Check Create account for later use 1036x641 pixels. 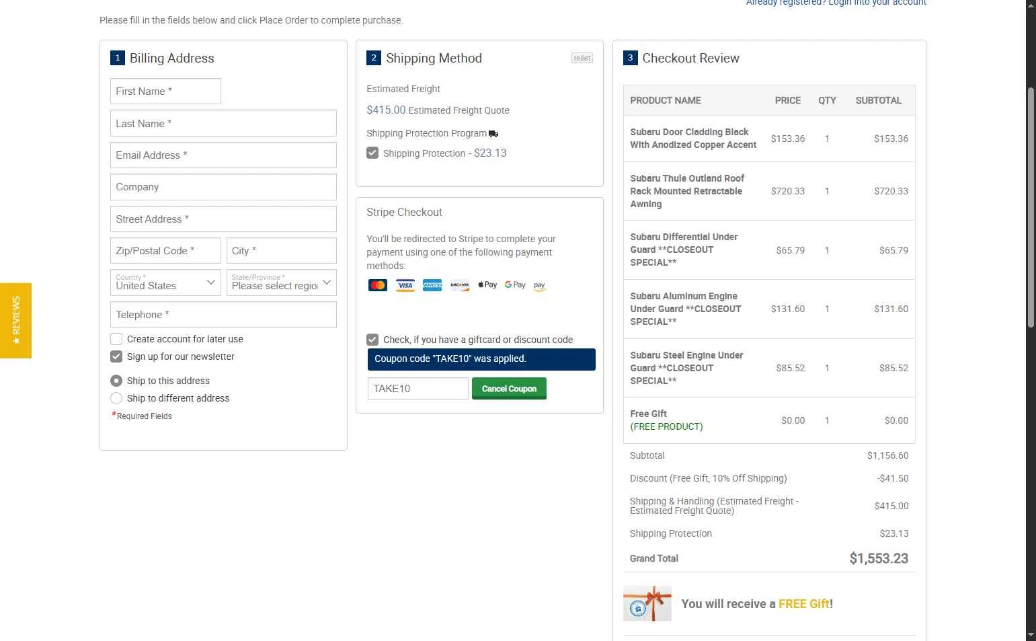tap(116, 339)
